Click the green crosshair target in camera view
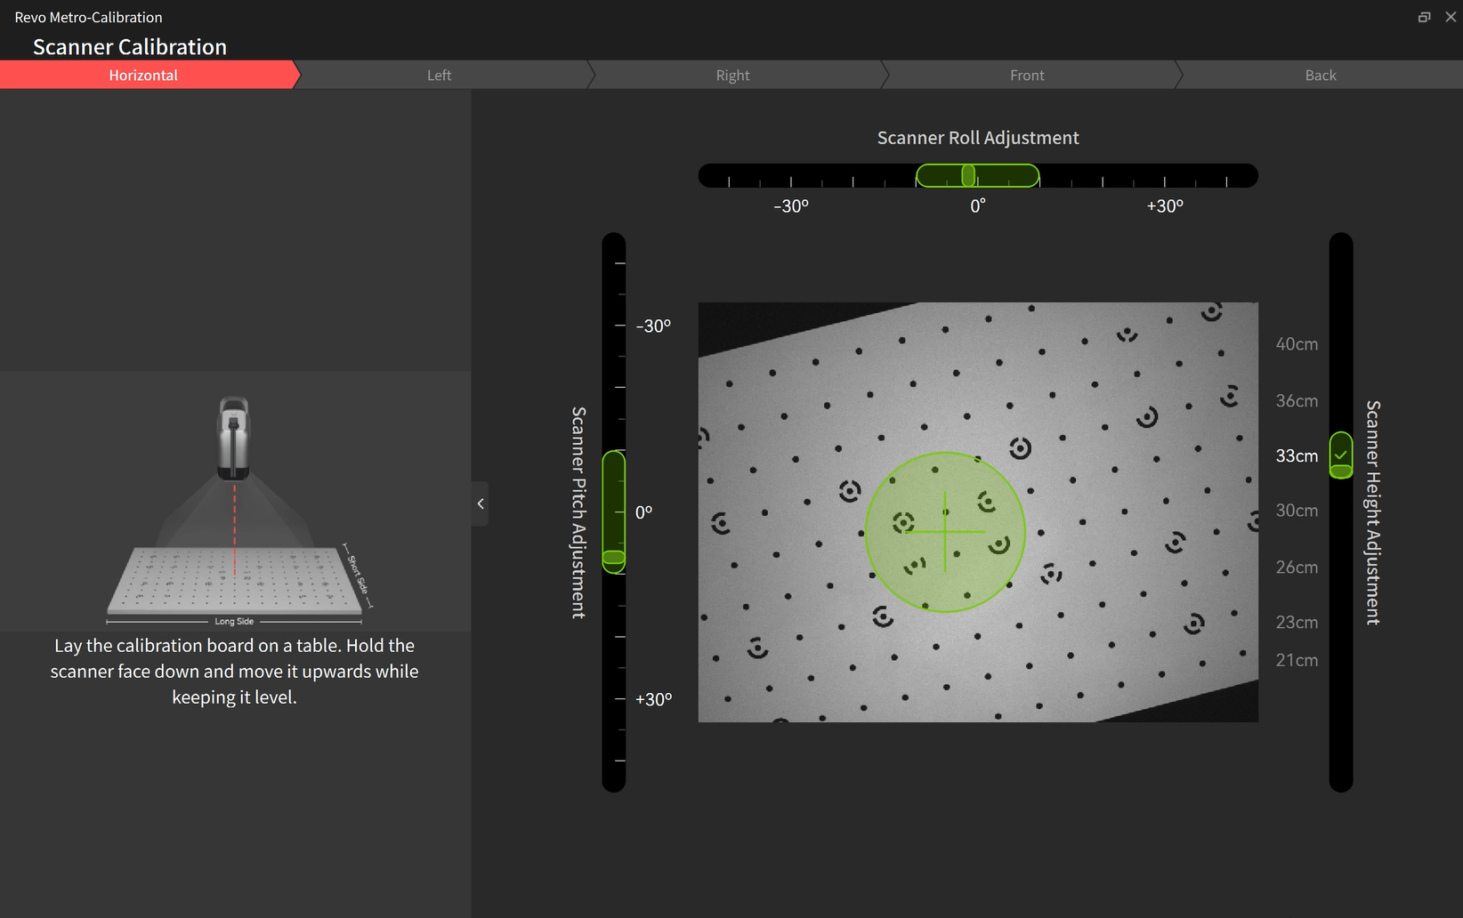Image resolution: width=1463 pixels, height=918 pixels. tap(945, 532)
